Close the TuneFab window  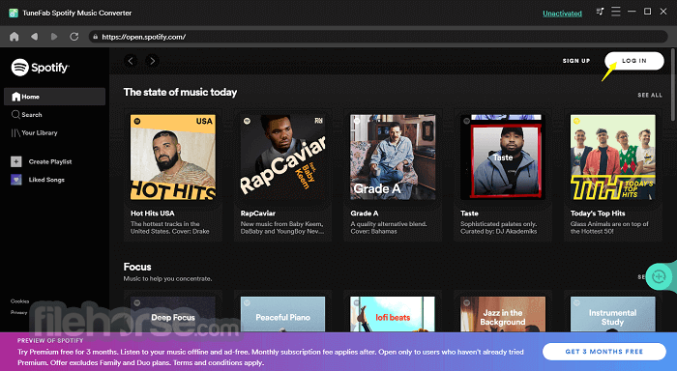(x=663, y=12)
